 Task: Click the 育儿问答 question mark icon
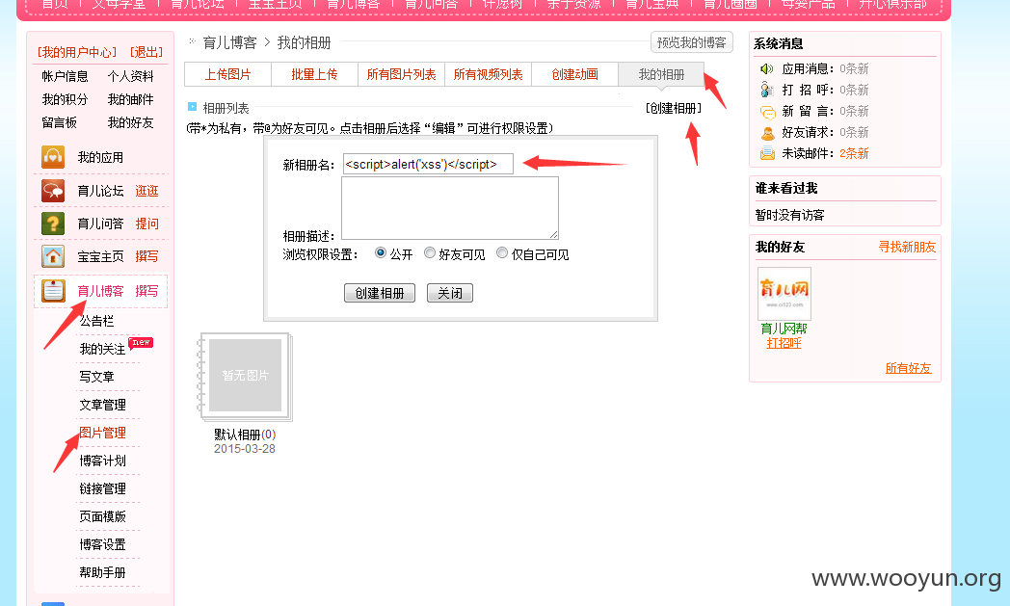click(53, 224)
